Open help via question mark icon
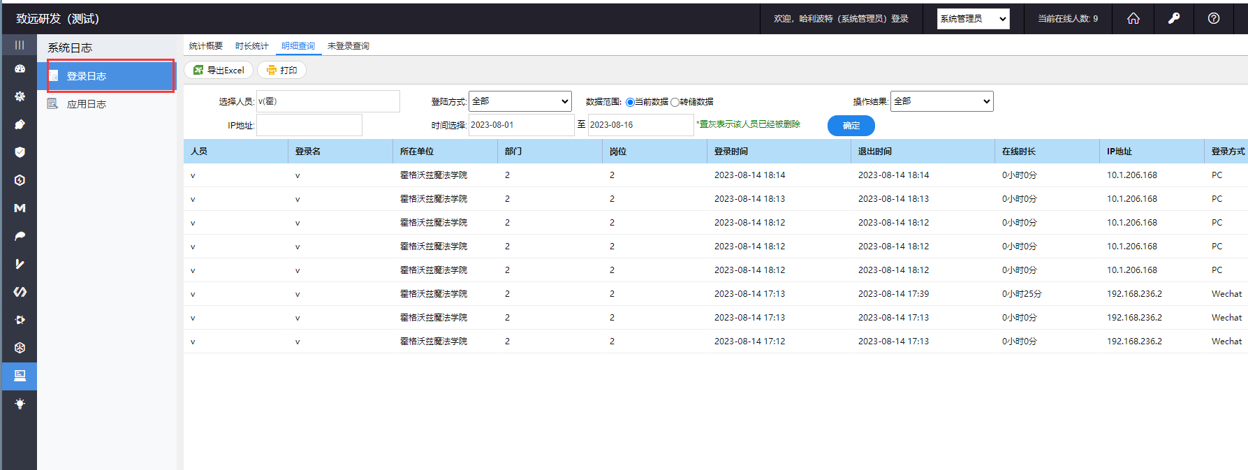The height and width of the screenshot is (470, 1248). click(1214, 19)
